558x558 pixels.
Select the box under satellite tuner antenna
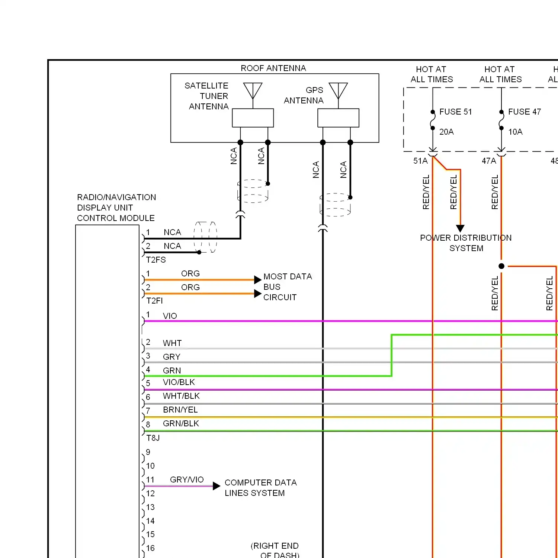tap(253, 118)
